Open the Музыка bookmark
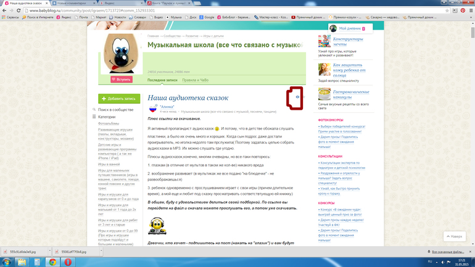 coord(173,17)
